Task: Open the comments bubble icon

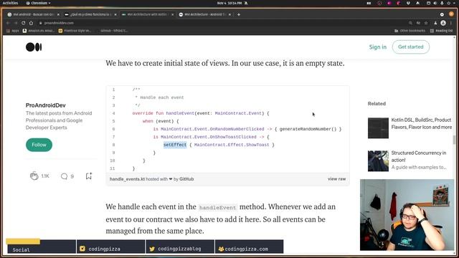Action: coord(64,176)
